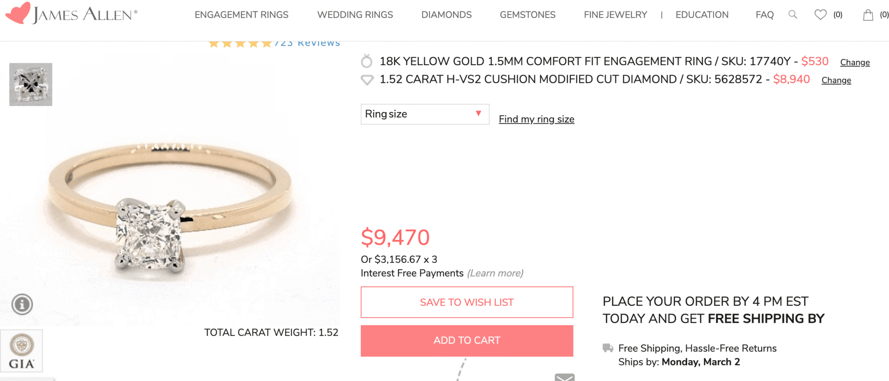
Task: Click SAVE TO WISH LIST
Action: 466,302
